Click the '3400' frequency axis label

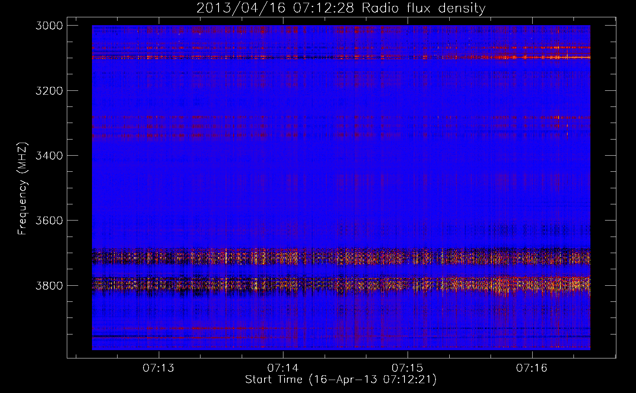(x=49, y=156)
